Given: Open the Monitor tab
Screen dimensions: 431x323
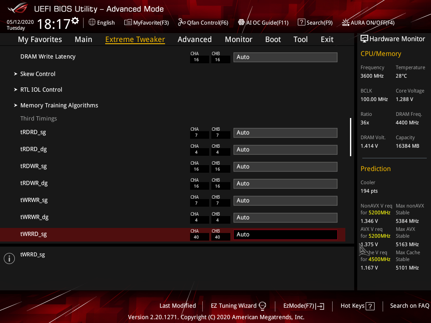Looking at the screenshot, I should pos(238,39).
